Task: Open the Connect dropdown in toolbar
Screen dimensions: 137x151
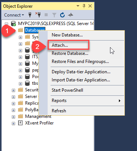Action: click(14, 15)
